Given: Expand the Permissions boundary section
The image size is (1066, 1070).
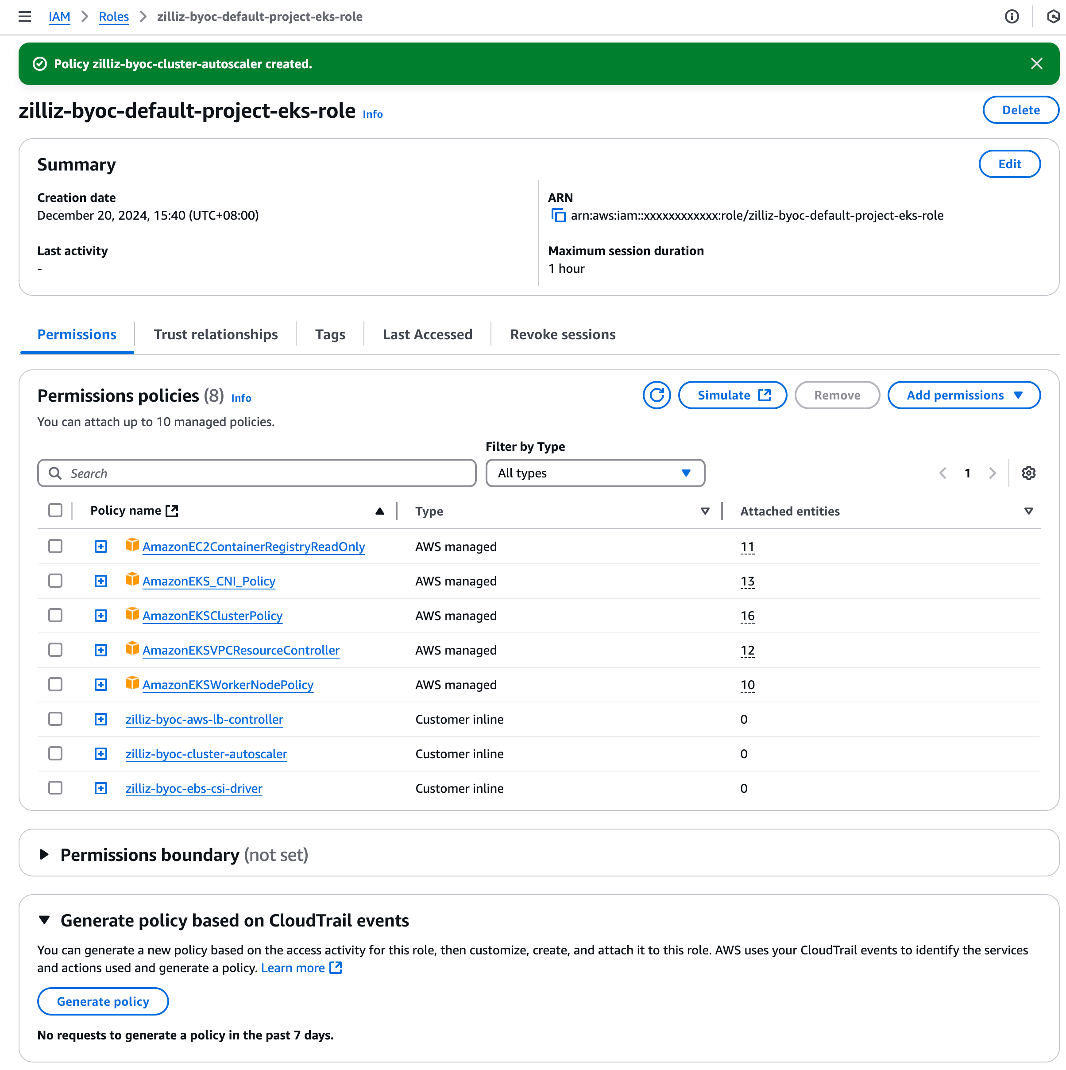Looking at the screenshot, I should (44, 855).
